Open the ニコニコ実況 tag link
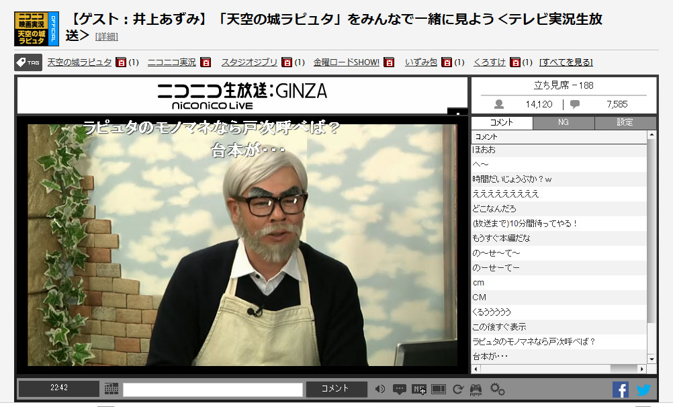This screenshot has width=673, height=407. [x=172, y=62]
